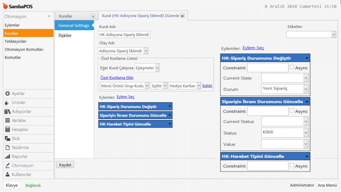Select İlişkiler in the side tabs

[65, 35]
